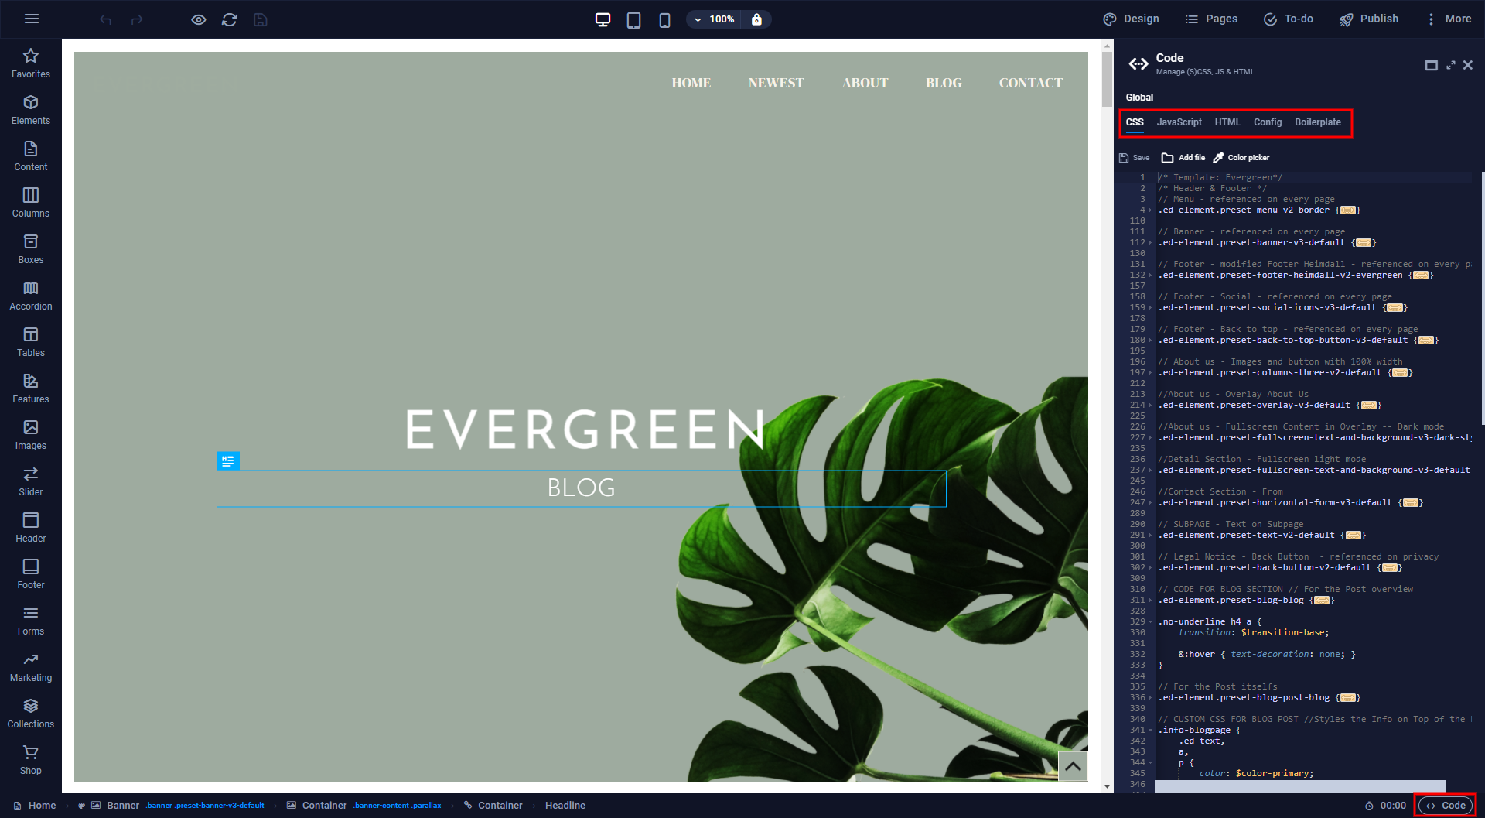The image size is (1485, 818).
Task: Open the Elements panel in sidebar
Action: point(30,110)
